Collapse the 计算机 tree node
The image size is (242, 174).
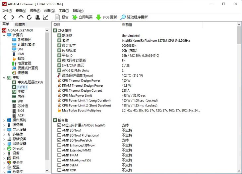[4, 35]
